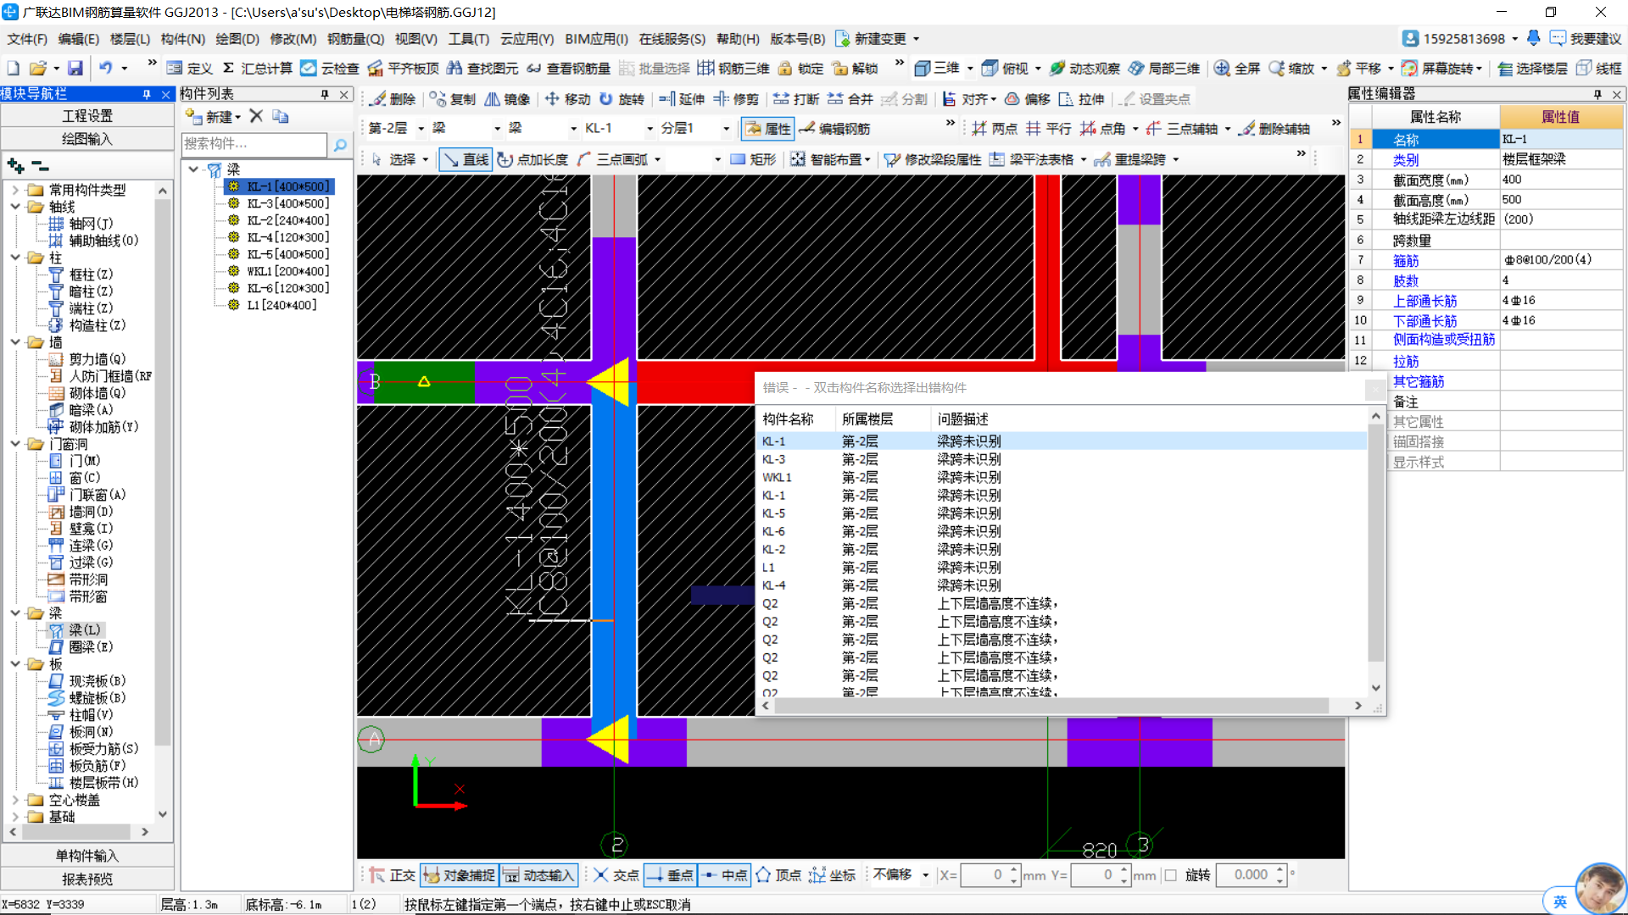This screenshot has width=1628, height=915.
Task: Click the 镜像 mirror tool
Action: tap(507, 99)
